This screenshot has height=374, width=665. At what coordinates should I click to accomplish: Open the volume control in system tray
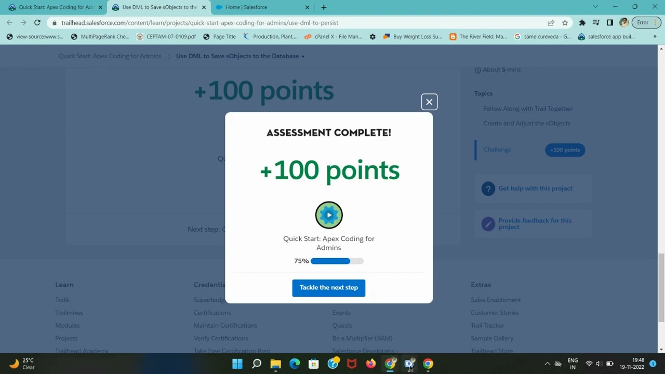click(598, 364)
